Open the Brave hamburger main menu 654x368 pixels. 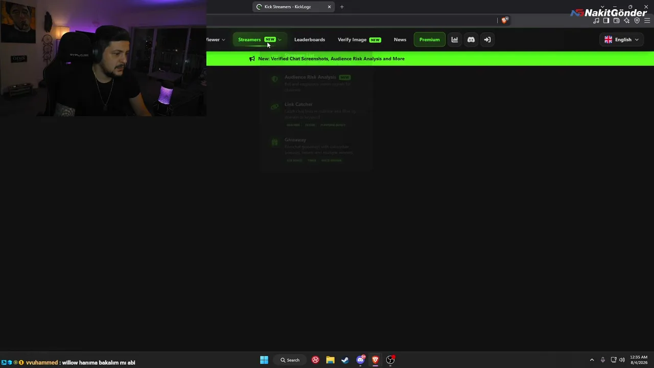[647, 20]
